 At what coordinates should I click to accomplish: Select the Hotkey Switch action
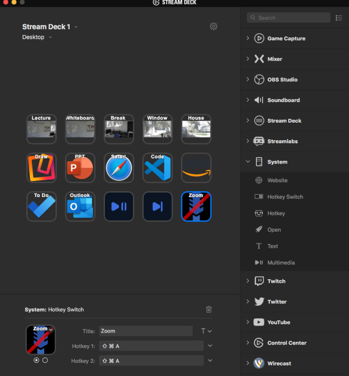tap(294, 197)
